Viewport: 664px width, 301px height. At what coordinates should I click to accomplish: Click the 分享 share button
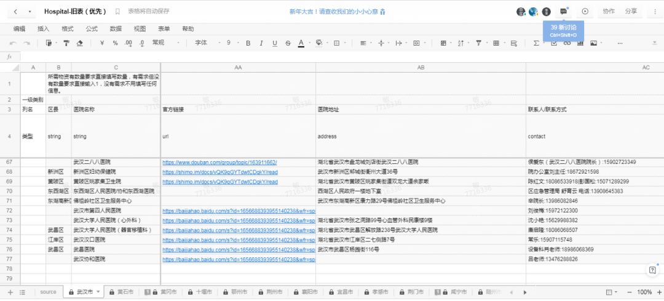tap(631, 12)
